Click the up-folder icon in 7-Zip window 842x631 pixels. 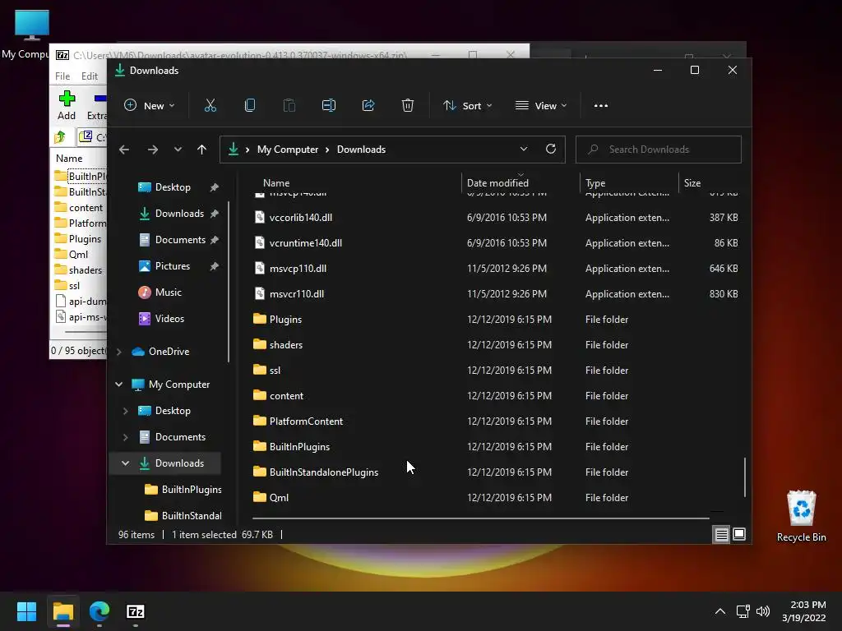(60, 137)
